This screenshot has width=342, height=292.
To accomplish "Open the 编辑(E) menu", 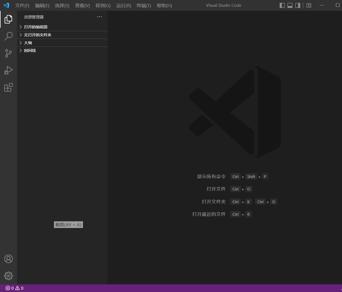I will coord(42,6).
